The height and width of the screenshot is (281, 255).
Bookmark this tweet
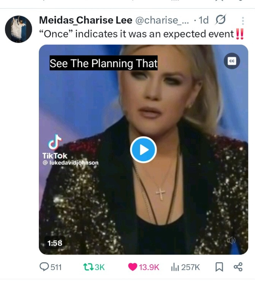219,267
